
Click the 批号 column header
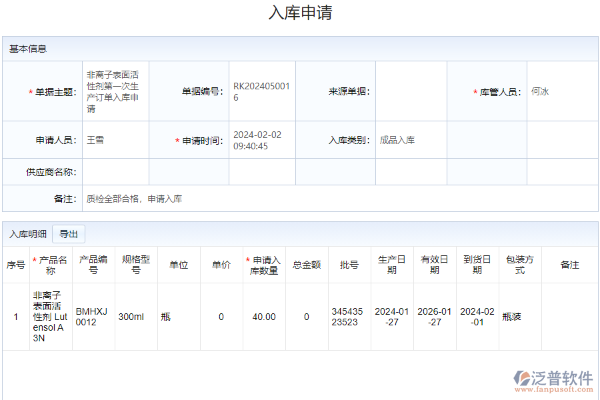349,264
